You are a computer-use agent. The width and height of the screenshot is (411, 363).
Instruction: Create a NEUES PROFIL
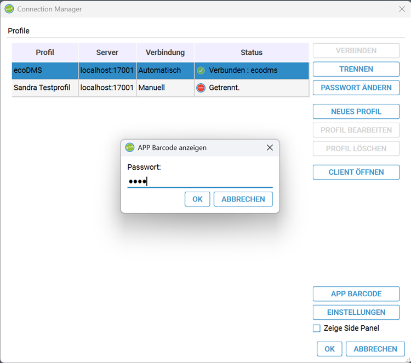356,112
